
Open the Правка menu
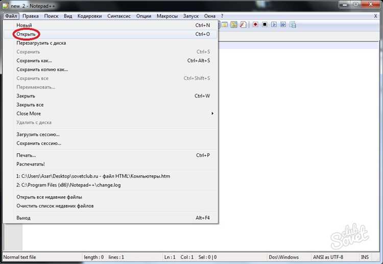coord(31,16)
